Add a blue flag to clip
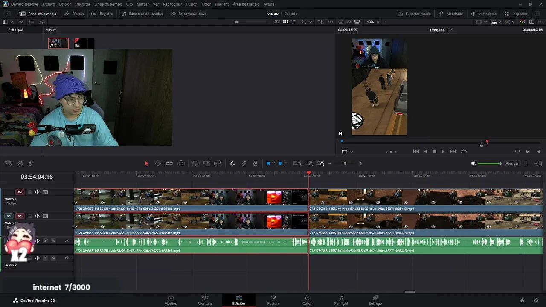The height and width of the screenshot is (307, 546). click(268, 163)
